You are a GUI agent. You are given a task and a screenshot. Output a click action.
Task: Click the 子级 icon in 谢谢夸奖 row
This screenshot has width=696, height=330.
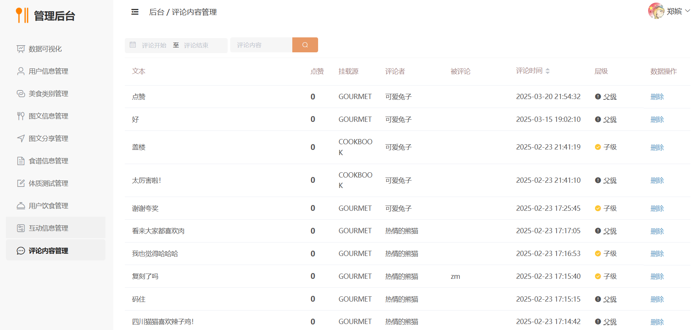pyautogui.click(x=598, y=209)
